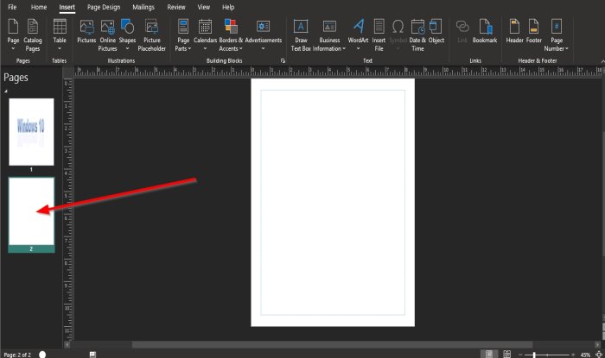Open Building Blocks dialog launcher
The width and height of the screenshot is (605, 358).
(283, 61)
